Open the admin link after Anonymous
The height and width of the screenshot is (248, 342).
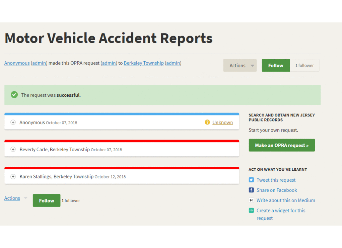pos(39,63)
